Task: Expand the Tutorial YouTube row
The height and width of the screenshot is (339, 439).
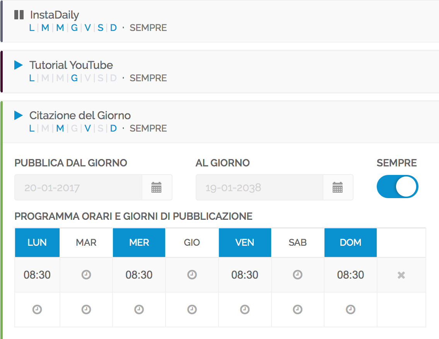Action: [71, 65]
